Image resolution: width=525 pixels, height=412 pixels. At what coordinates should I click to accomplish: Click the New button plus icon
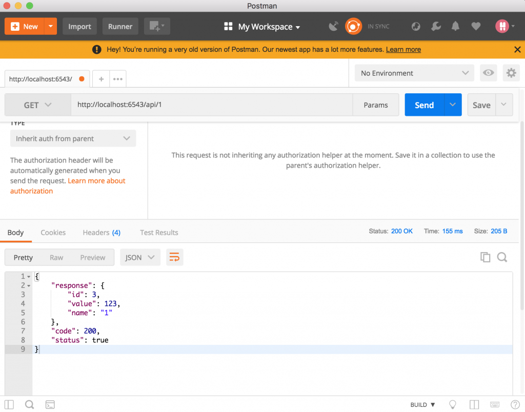tap(15, 27)
